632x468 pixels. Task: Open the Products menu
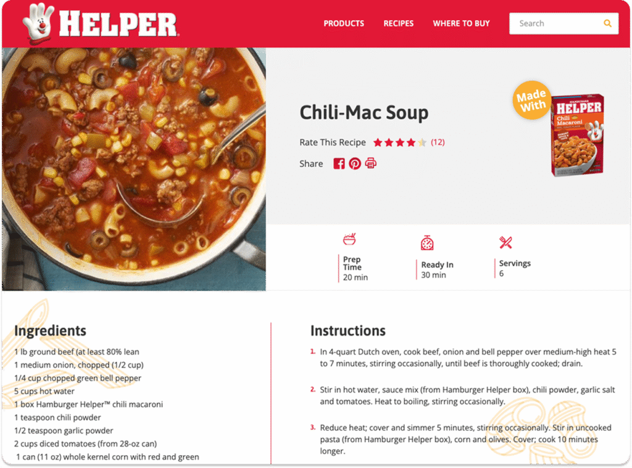tap(344, 23)
